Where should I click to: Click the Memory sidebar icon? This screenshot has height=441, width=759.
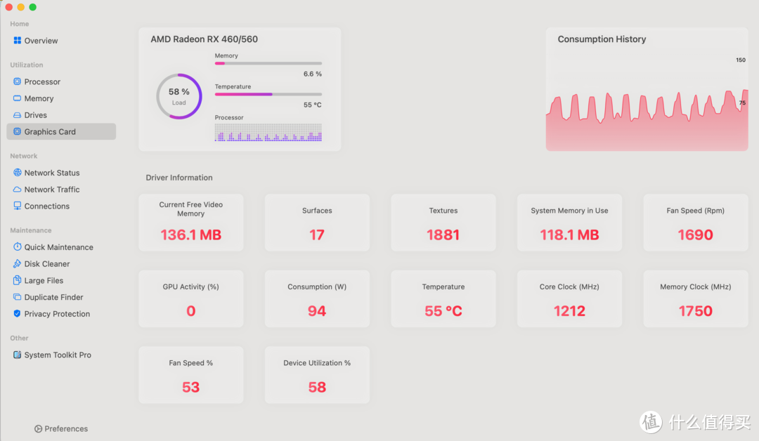coord(18,98)
